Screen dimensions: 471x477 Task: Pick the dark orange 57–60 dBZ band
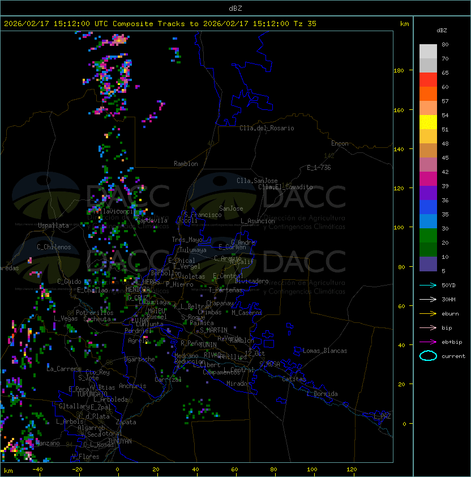[x=428, y=94]
